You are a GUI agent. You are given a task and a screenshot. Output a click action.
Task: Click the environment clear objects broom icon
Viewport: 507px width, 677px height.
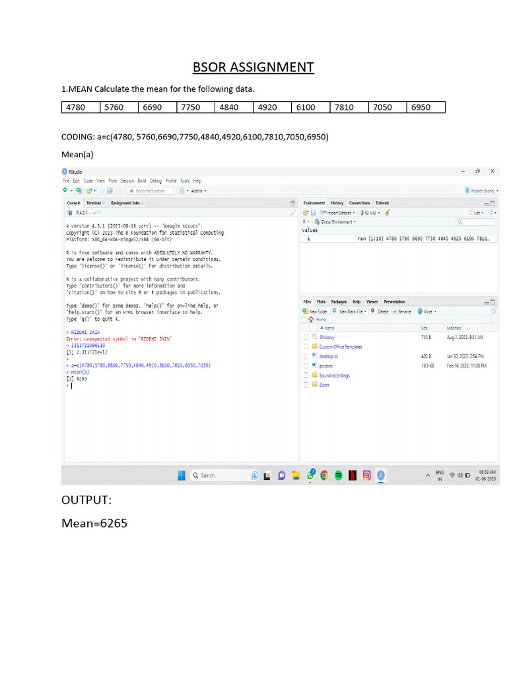[387, 212]
